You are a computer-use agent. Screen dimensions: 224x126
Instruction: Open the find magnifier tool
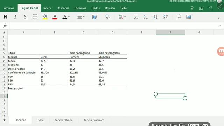pyautogui.click(x=178, y=17)
